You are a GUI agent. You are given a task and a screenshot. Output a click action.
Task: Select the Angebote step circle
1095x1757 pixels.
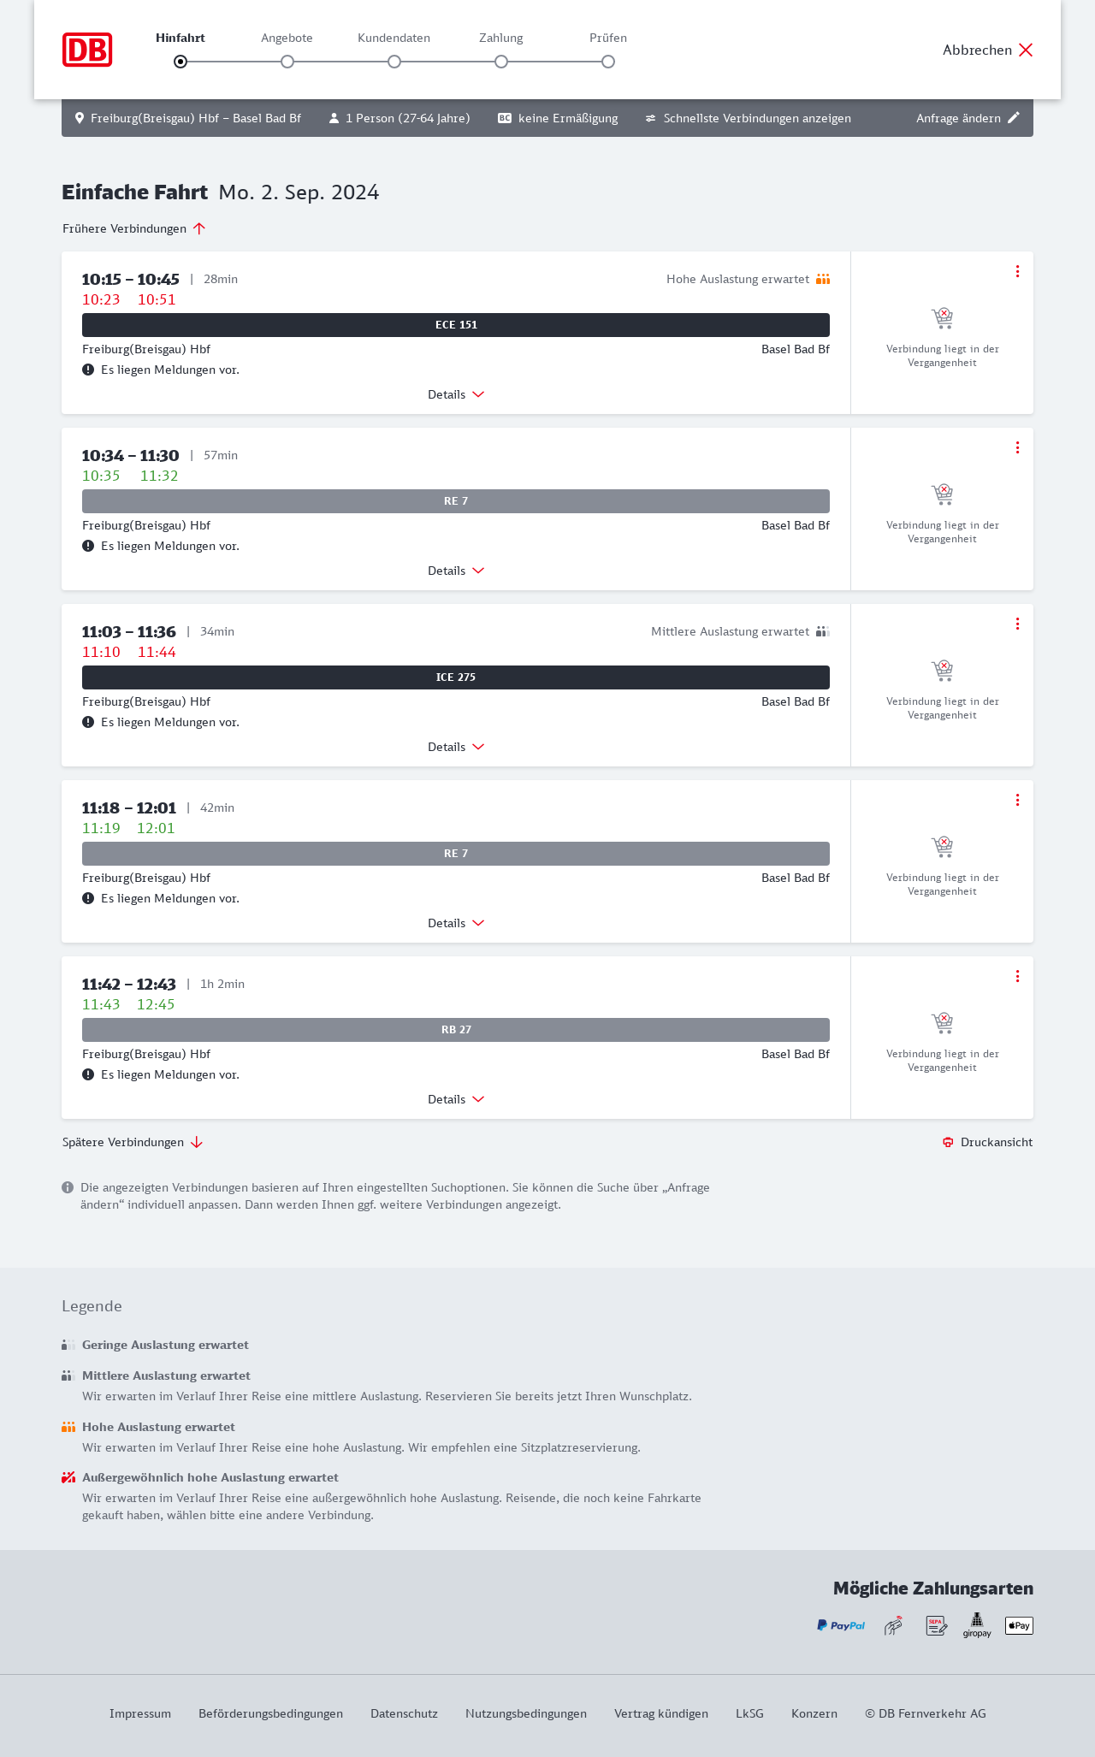287,62
